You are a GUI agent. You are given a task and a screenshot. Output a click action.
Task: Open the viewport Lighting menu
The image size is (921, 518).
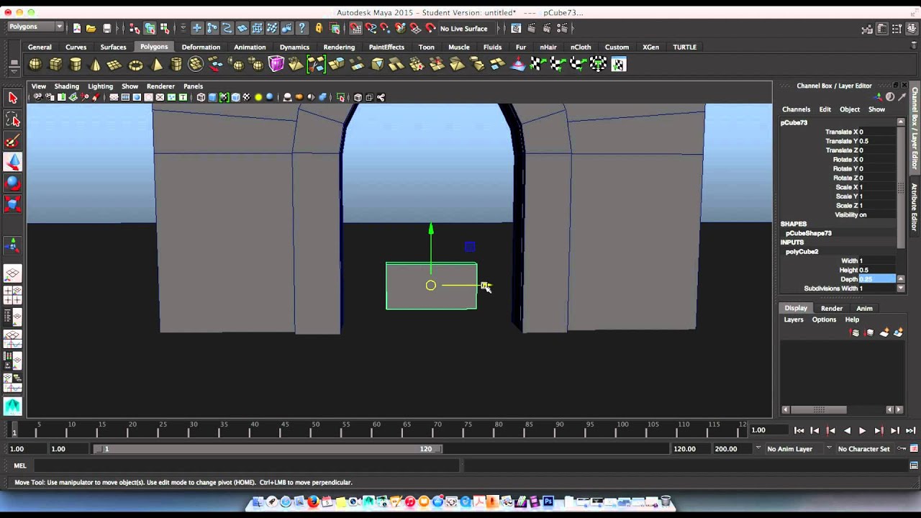(100, 86)
